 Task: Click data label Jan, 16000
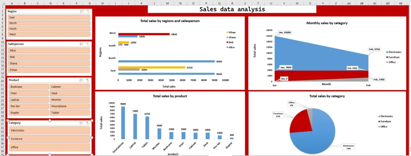click(285, 32)
